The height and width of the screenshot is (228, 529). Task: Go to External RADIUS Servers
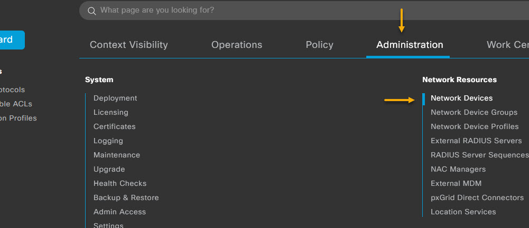(476, 141)
